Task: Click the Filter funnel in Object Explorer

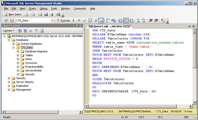Action: (36, 31)
